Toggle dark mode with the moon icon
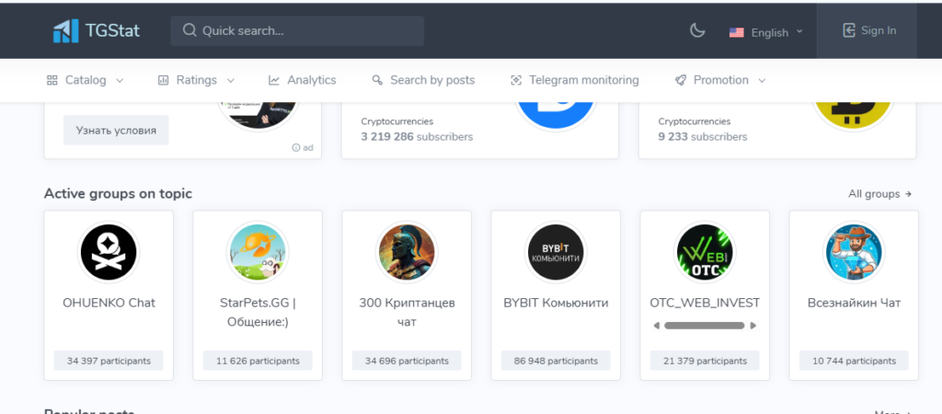The height and width of the screenshot is (414, 942). 697,30
